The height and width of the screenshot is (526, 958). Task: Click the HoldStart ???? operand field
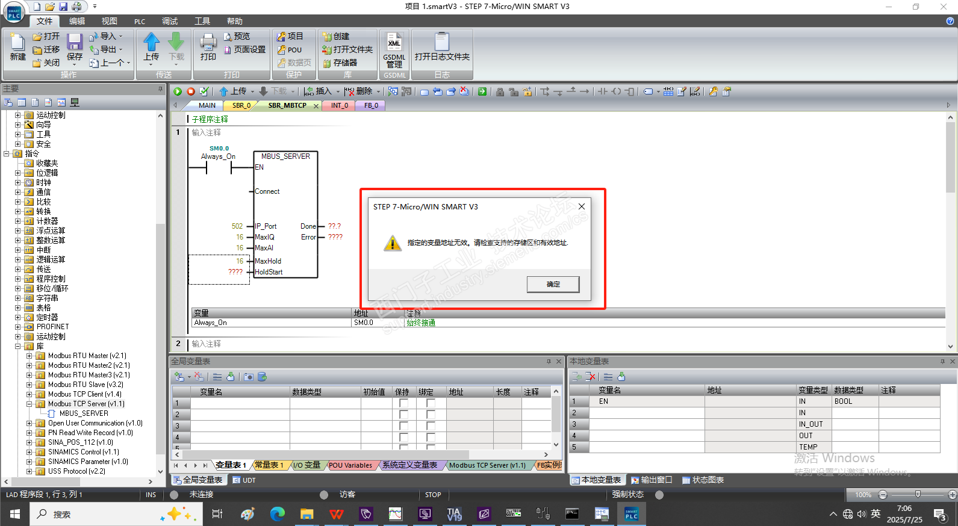(x=235, y=272)
